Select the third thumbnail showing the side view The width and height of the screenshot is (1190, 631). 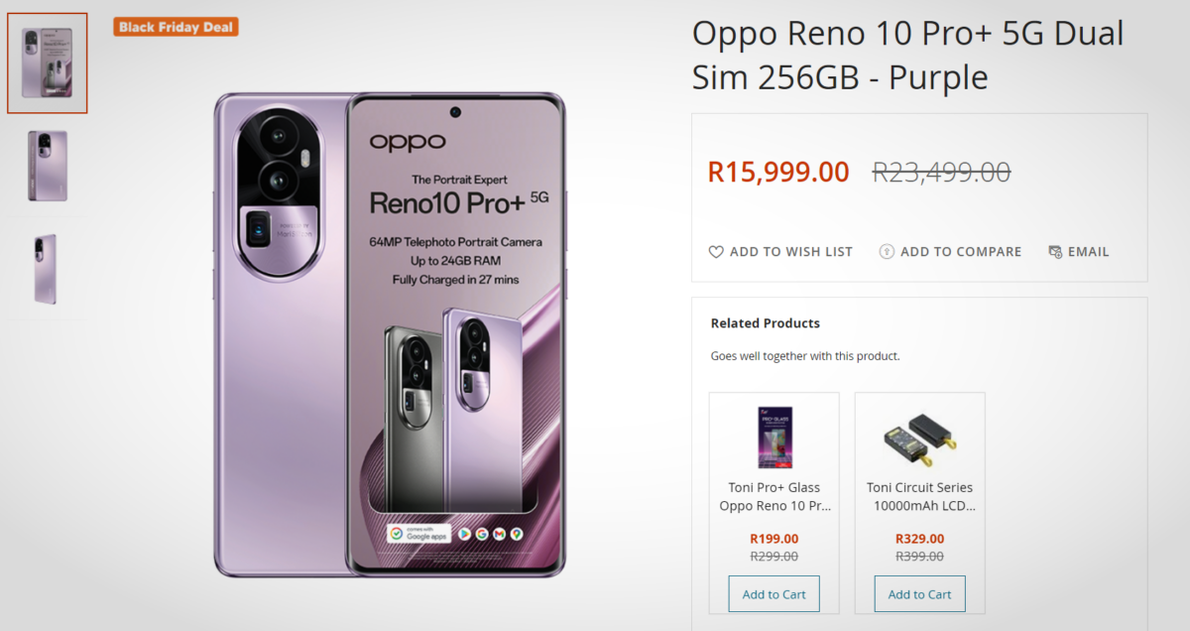point(46,269)
